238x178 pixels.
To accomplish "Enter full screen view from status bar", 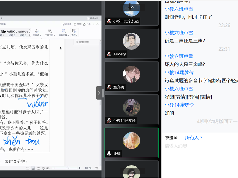I will click(28, 168).
